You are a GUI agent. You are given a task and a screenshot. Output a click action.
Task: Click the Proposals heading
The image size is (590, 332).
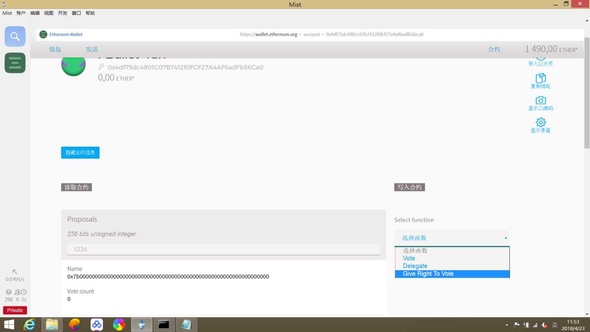82,219
